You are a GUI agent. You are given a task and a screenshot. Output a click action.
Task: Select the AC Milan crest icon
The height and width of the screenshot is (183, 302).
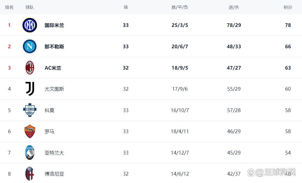[x=30, y=68]
